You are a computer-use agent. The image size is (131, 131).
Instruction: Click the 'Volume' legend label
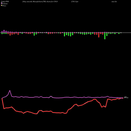tap(5, 4)
